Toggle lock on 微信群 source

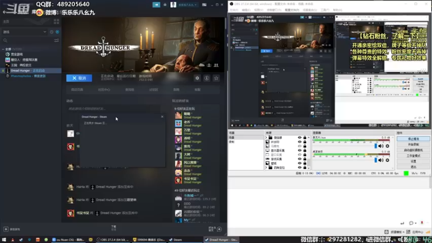(305, 138)
